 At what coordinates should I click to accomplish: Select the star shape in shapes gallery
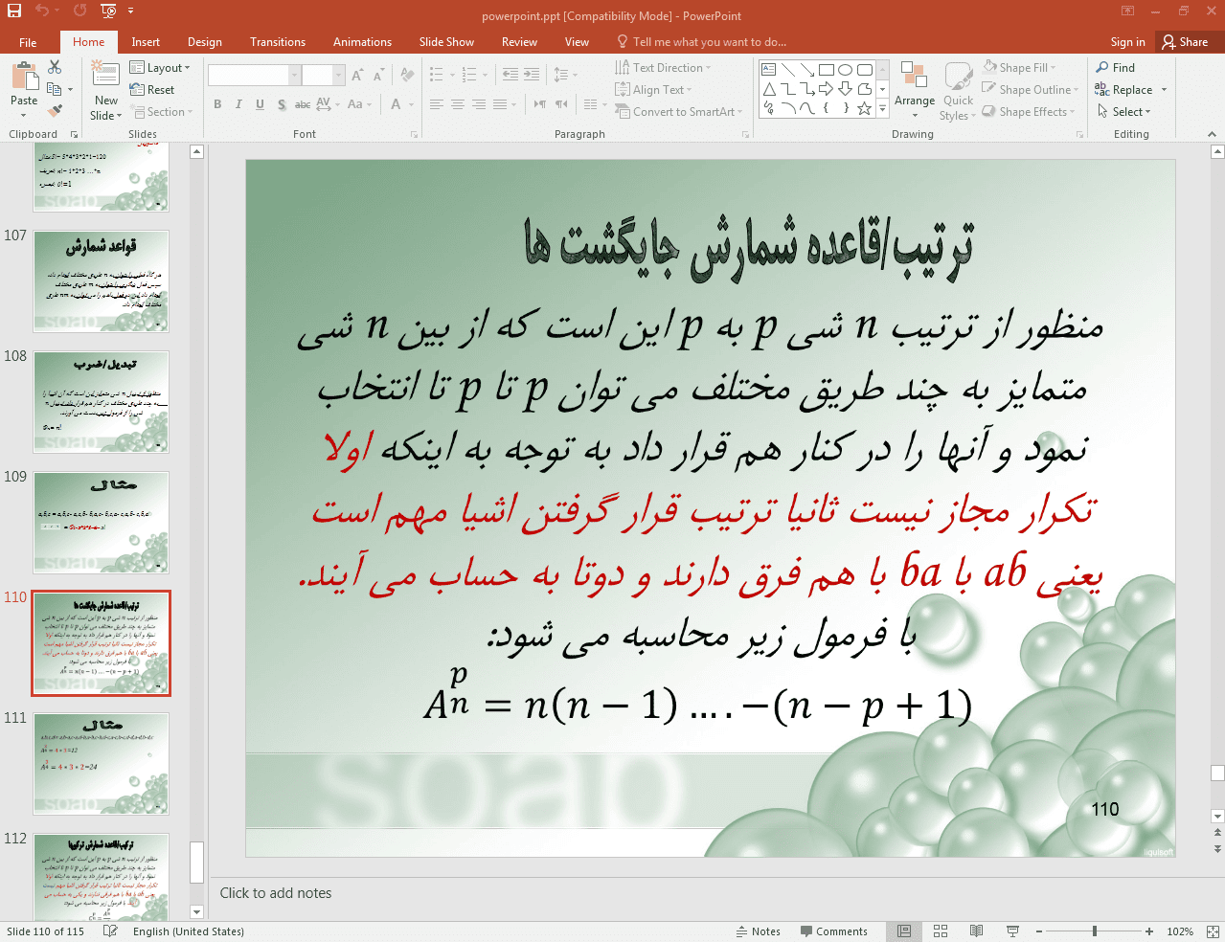point(864,108)
